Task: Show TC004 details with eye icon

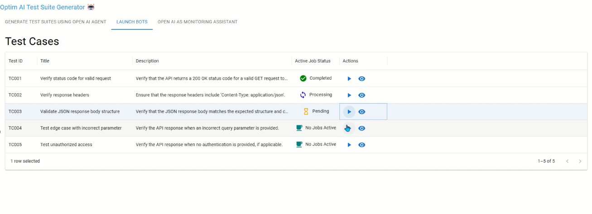Action: tap(362, 128)
